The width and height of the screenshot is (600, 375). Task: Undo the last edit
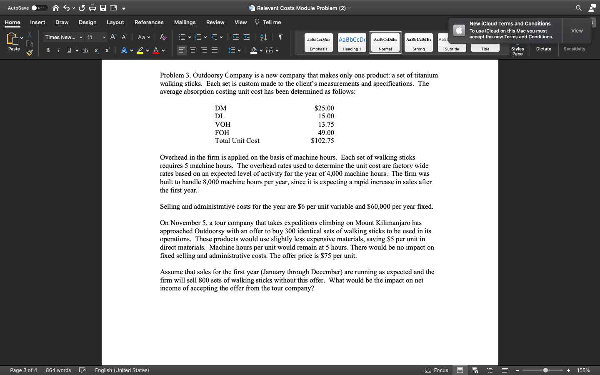click(67, 7)
